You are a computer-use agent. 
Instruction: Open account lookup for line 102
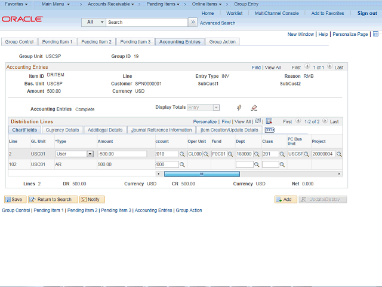(x=182, y=165)
